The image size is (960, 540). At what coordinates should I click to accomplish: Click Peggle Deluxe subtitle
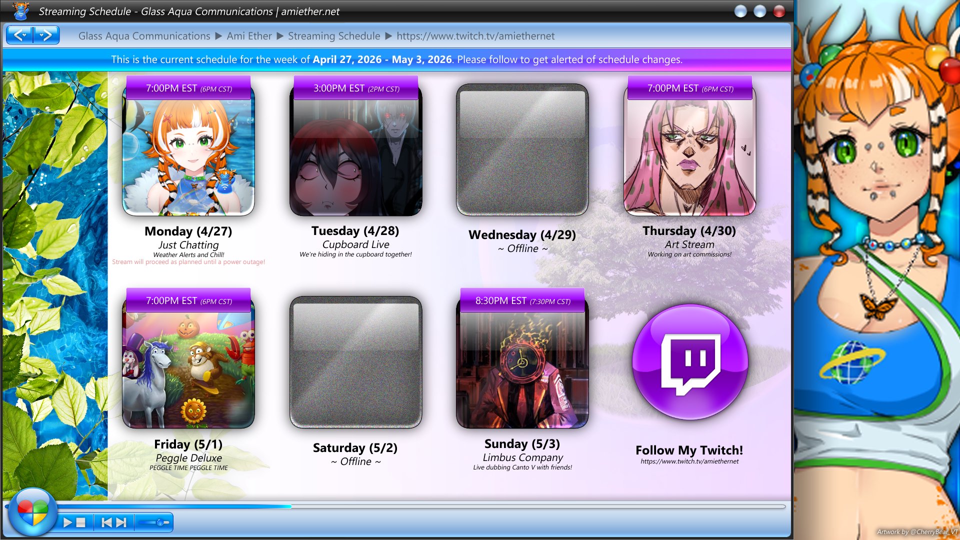point(188,458)
